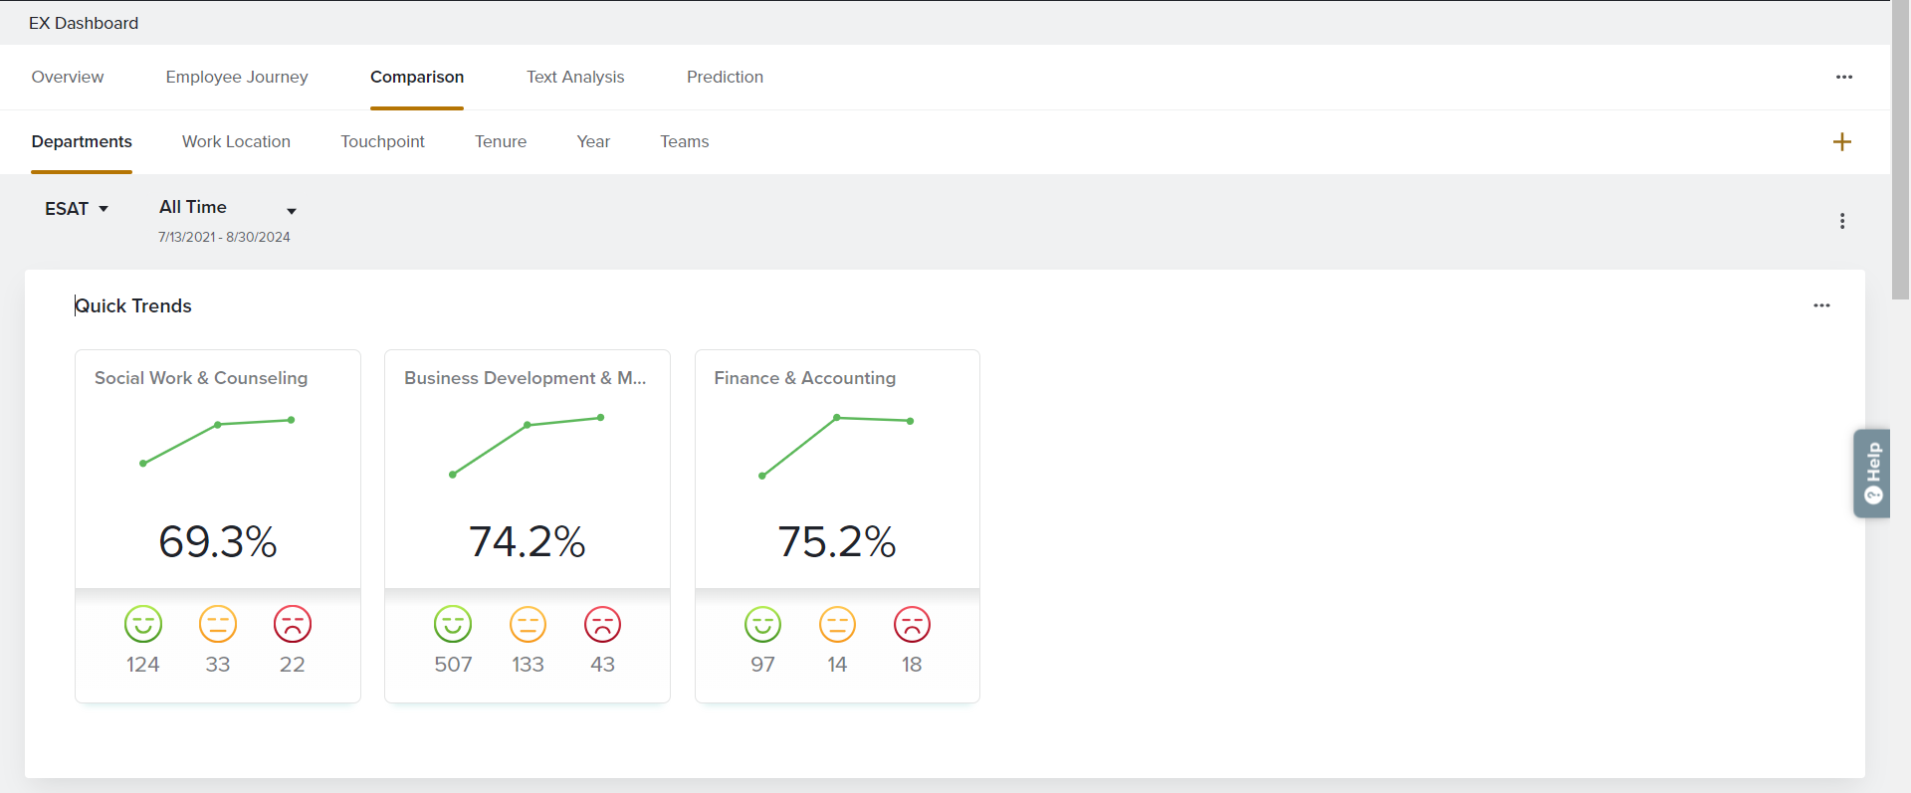Viewport: 1911px width, 793px height.
Task: Go to the Employee Journey tab
Action: tap(237, 77)
